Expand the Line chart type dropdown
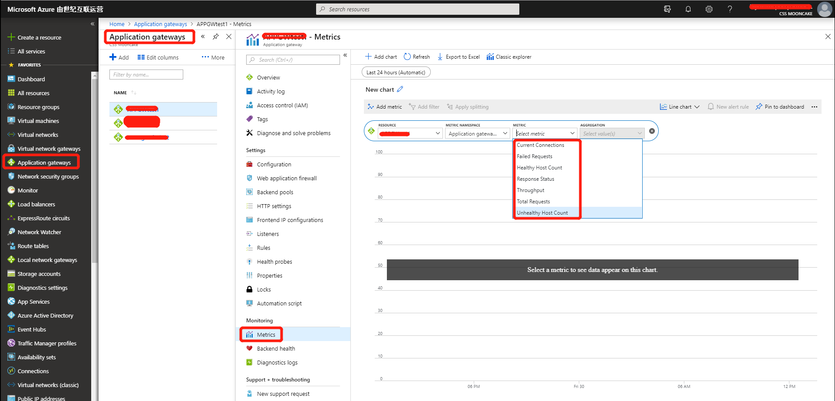The height and width of the screenshot is (401, 835). point(680,107)
